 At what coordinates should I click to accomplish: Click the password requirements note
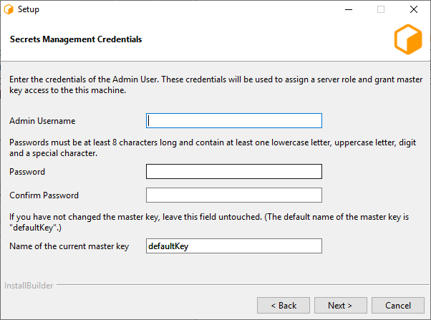click(213, 148)
